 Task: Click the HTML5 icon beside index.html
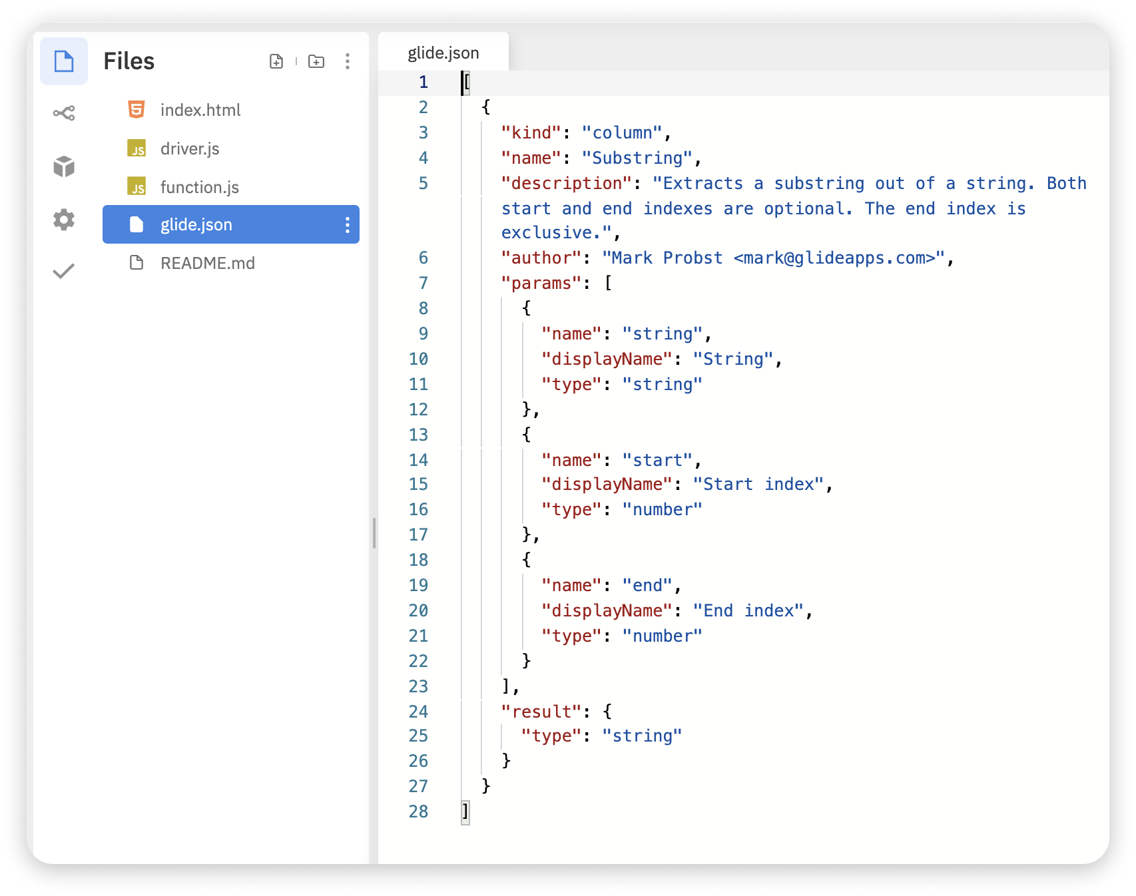(x=137, y=110)
